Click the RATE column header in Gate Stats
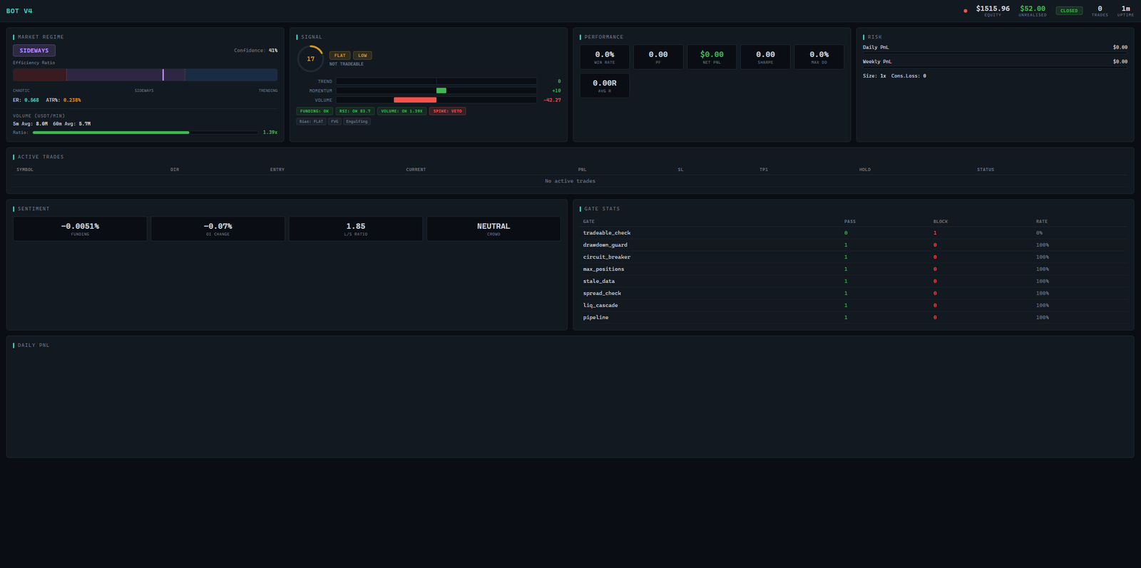 pos(1042,222)
